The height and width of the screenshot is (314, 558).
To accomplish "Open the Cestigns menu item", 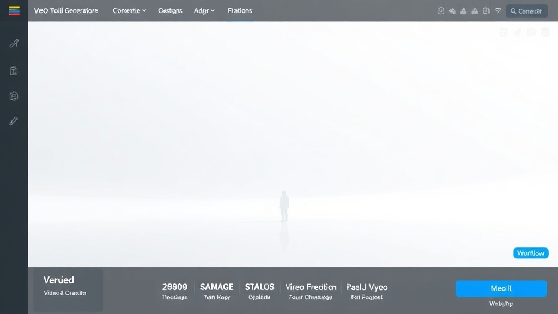I will [170, 11].
